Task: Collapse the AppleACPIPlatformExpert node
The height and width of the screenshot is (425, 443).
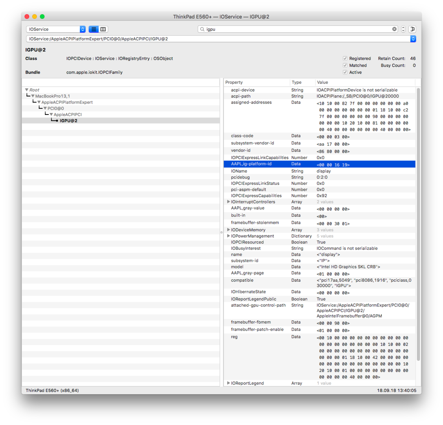Action: (39, 102)
